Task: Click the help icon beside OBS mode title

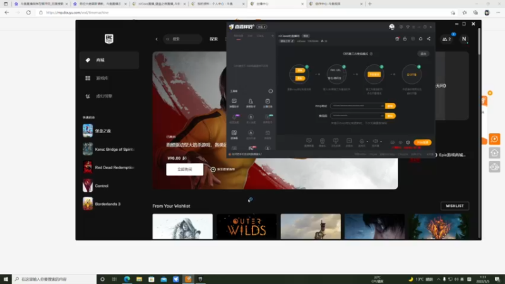Action: point(371,54)
